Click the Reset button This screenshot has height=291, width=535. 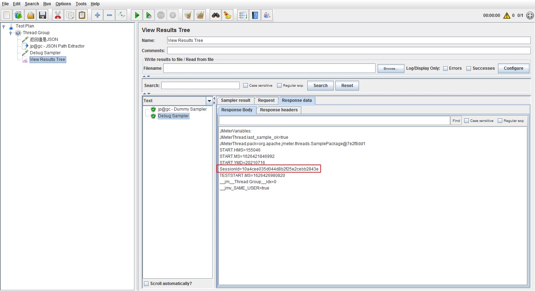(347, 86)
